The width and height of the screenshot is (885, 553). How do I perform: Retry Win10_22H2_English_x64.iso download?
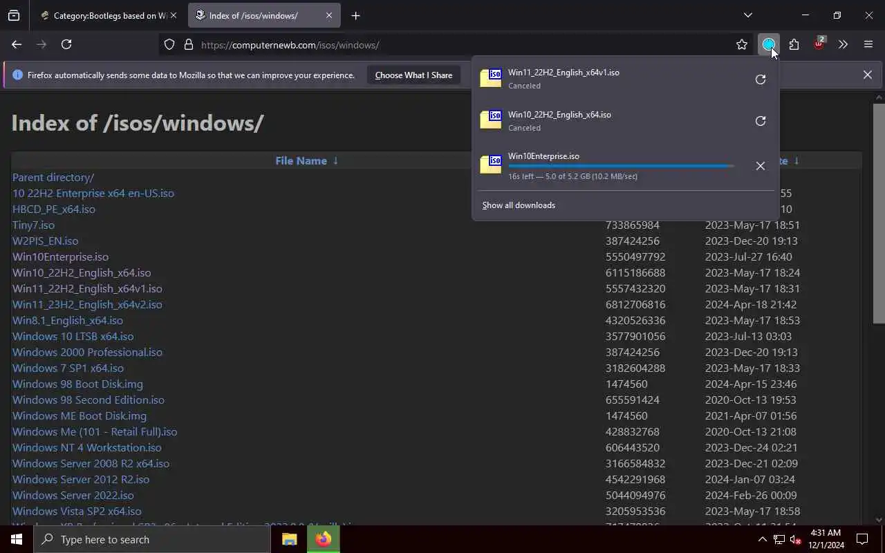(x=761, y=121)
